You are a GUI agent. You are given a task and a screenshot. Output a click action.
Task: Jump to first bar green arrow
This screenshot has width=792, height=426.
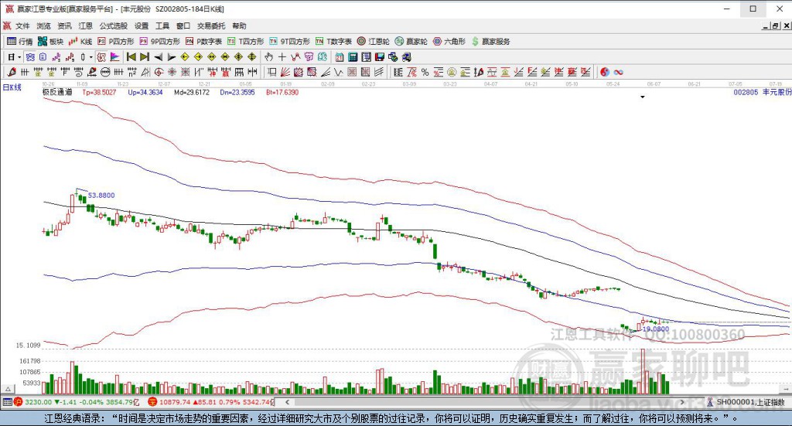tap(131, 57)
